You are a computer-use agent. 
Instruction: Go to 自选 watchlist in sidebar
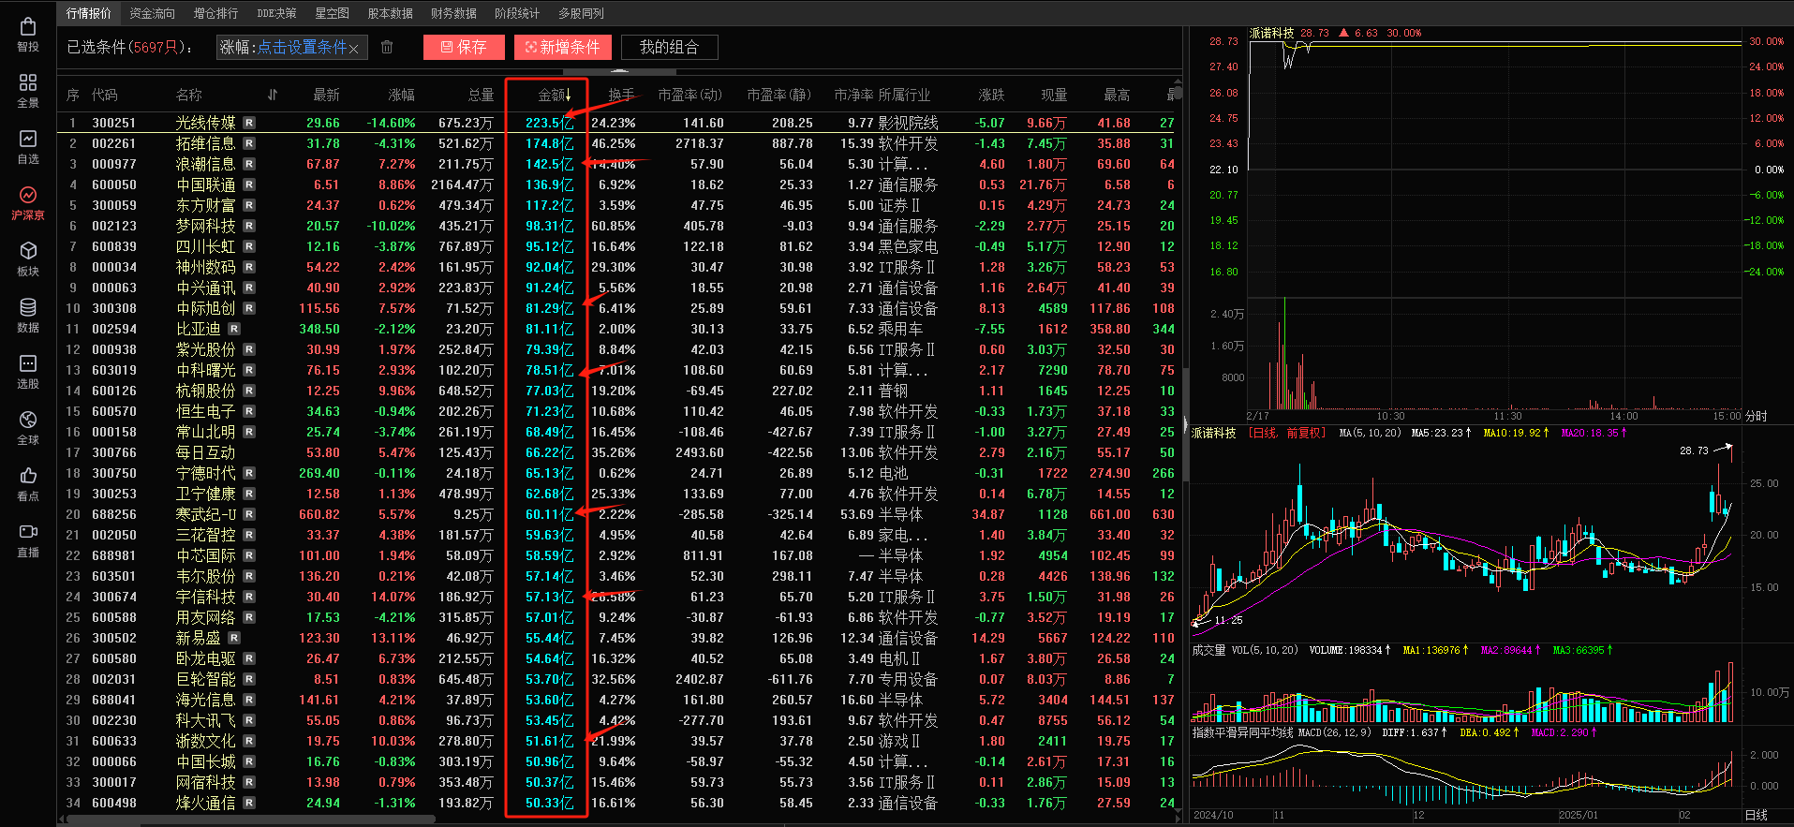click(x=28, y=147)
